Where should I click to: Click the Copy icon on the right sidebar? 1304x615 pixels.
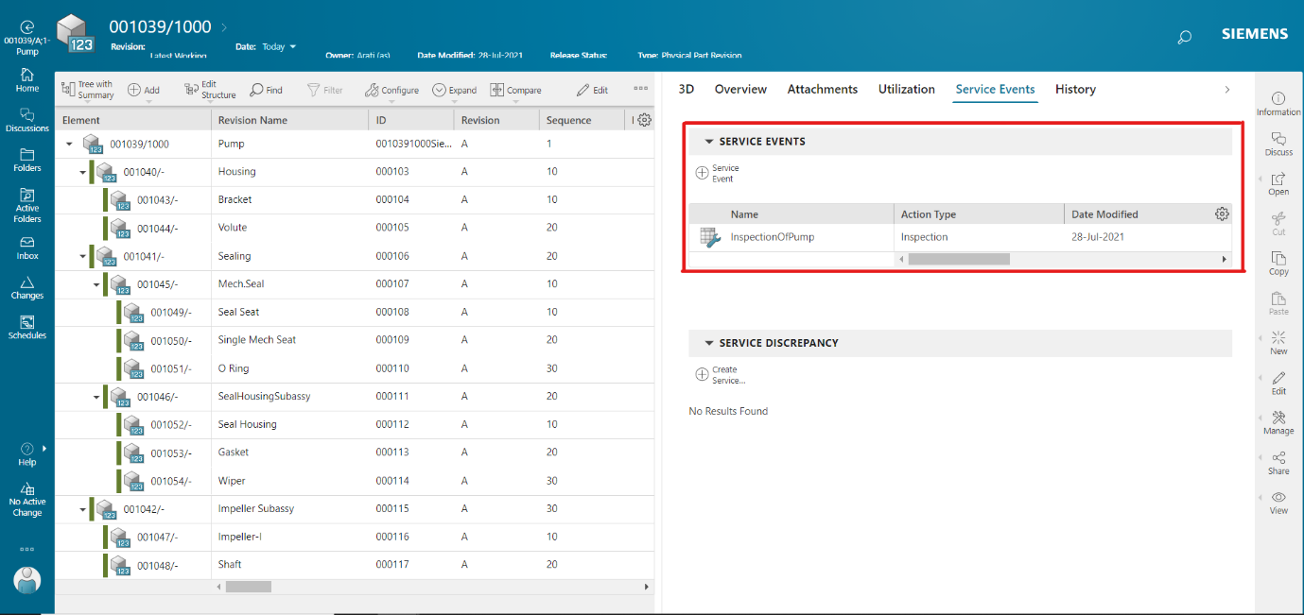point(1278,263)
